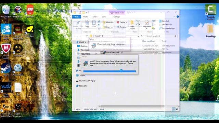
Task: Click Select none in the ribbon
Action: (x=165, y=25)
